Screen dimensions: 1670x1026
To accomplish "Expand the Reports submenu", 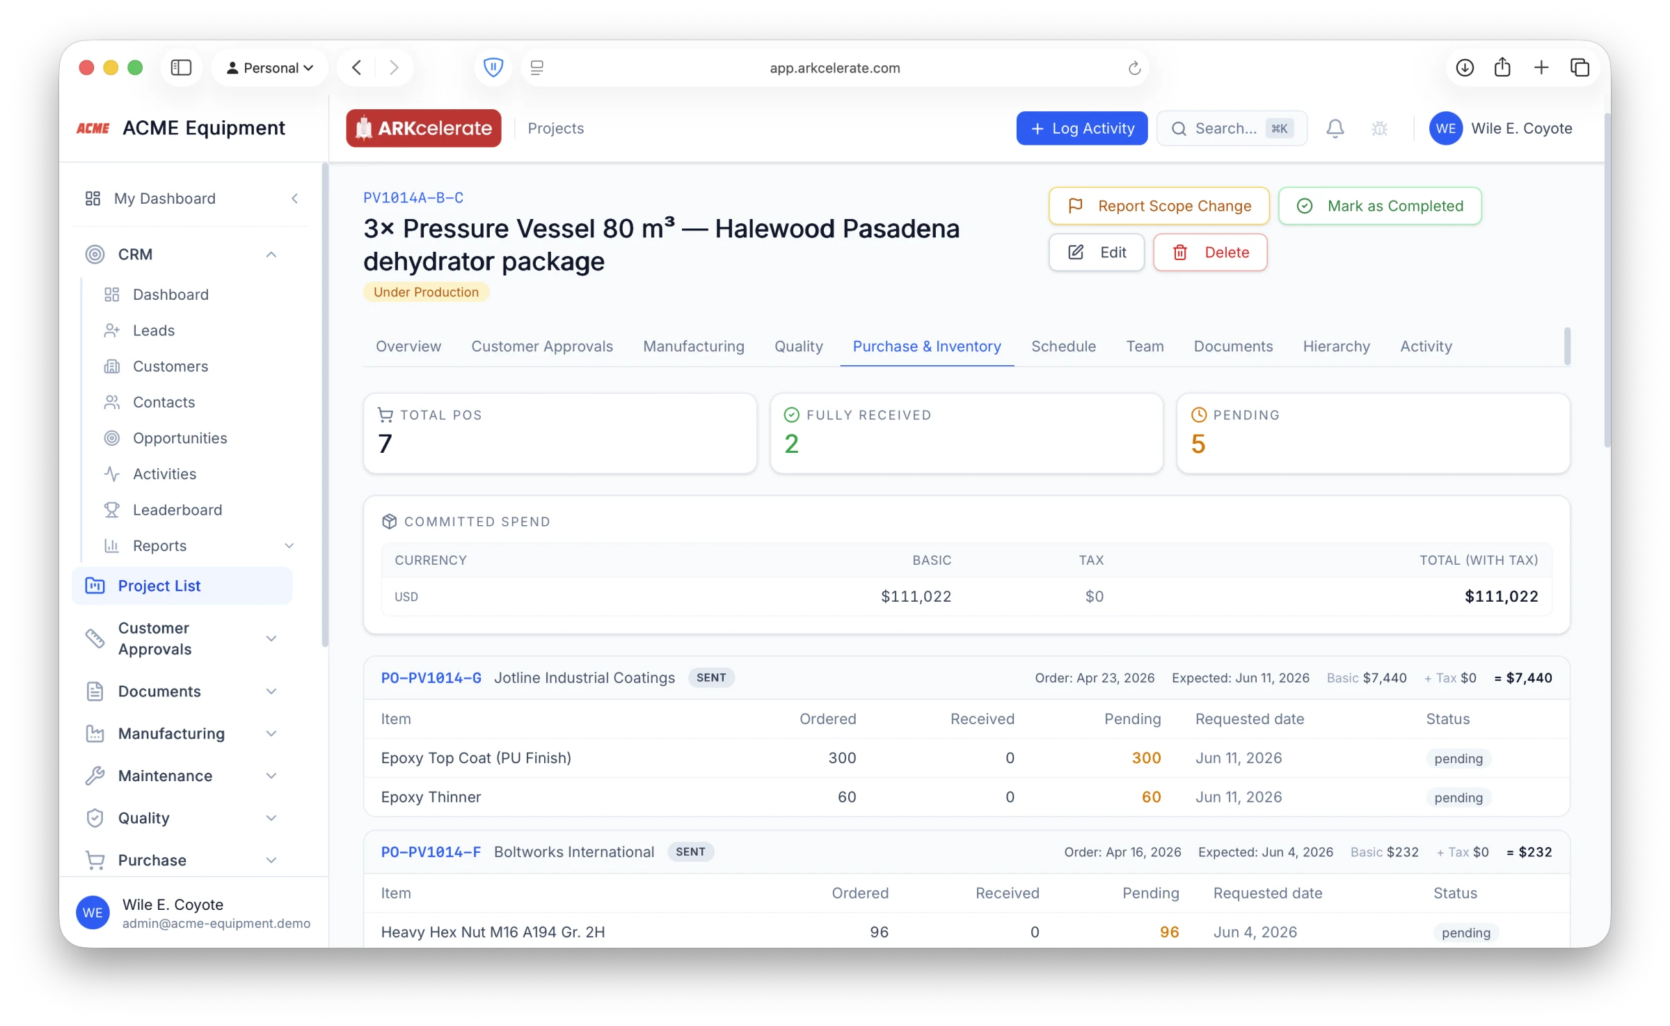I will pyautogui.click(x=289, y=546).
